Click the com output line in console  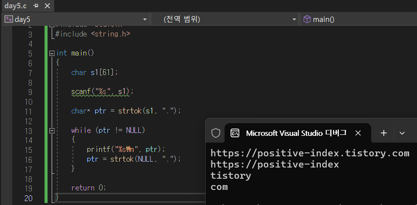[219, 187]
